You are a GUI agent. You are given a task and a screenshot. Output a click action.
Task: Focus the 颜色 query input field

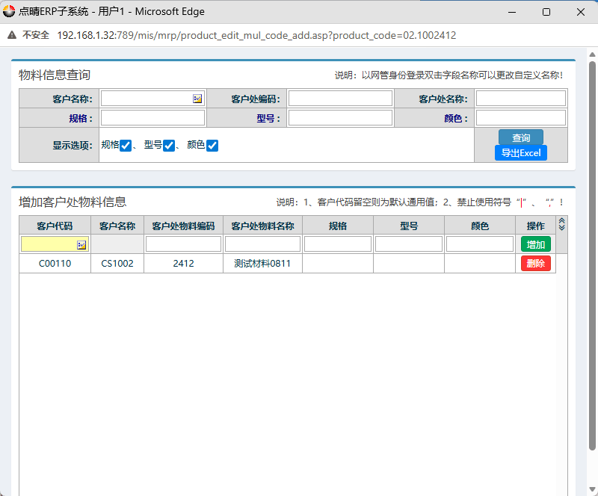520,118
